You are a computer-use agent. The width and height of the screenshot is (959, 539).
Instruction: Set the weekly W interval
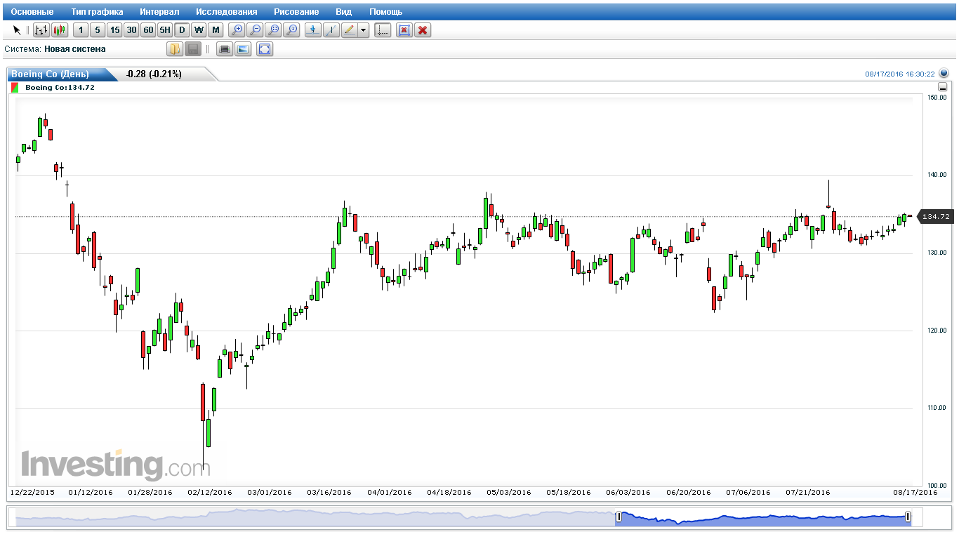coord(199,30)
